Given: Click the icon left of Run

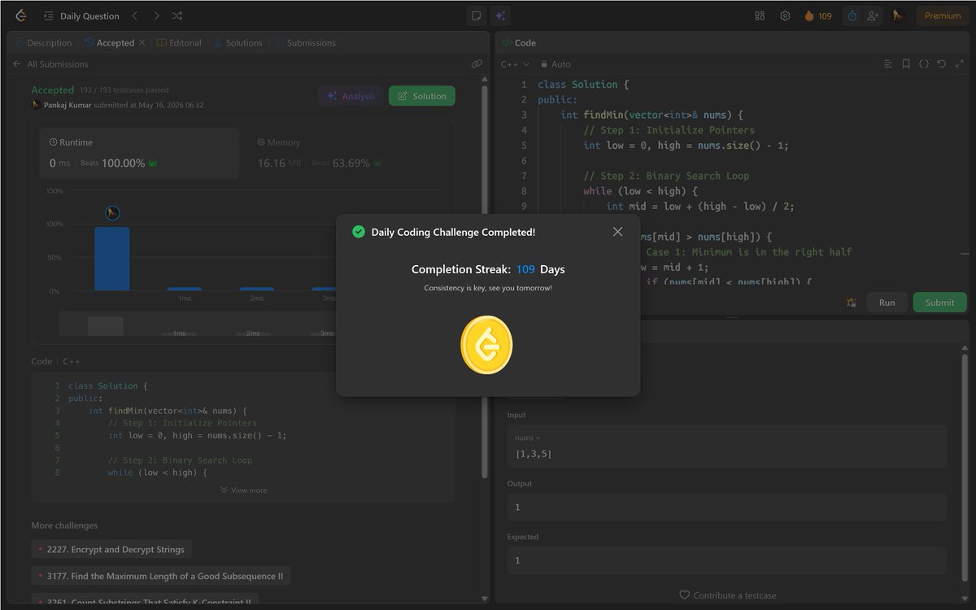Looking at the screenshot, I should pyautogui.click(x=851, y=303).
